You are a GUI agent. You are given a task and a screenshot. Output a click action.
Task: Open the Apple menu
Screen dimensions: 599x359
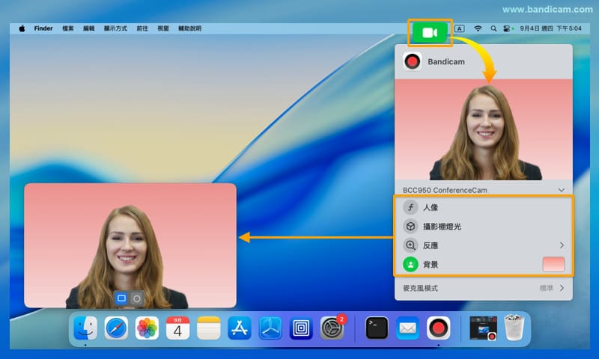click(22, 28)
